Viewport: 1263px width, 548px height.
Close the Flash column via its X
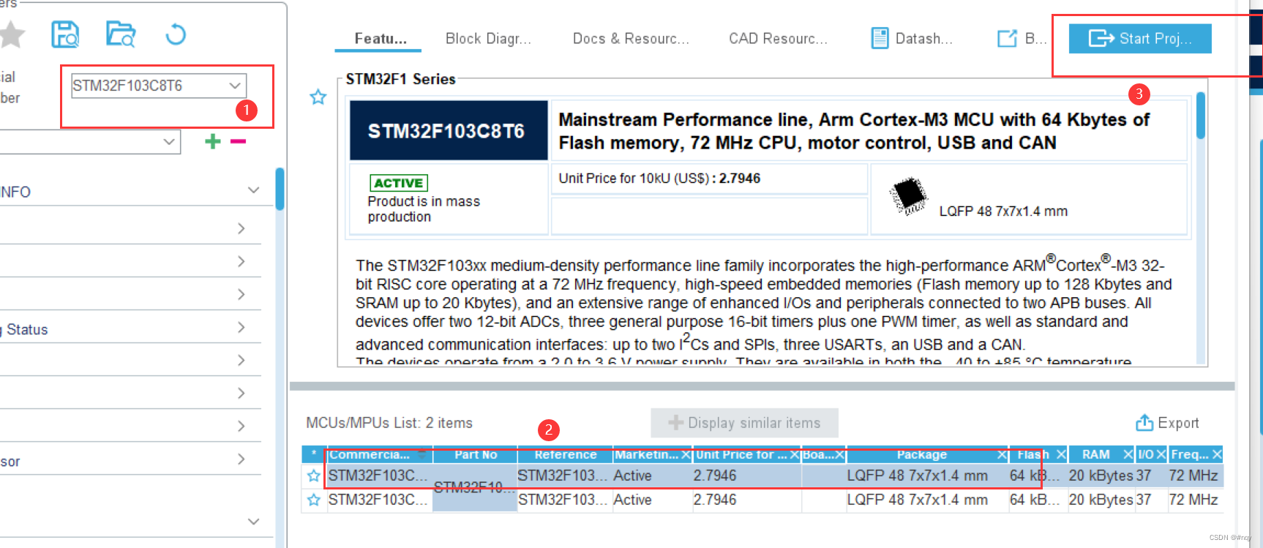1060,455
